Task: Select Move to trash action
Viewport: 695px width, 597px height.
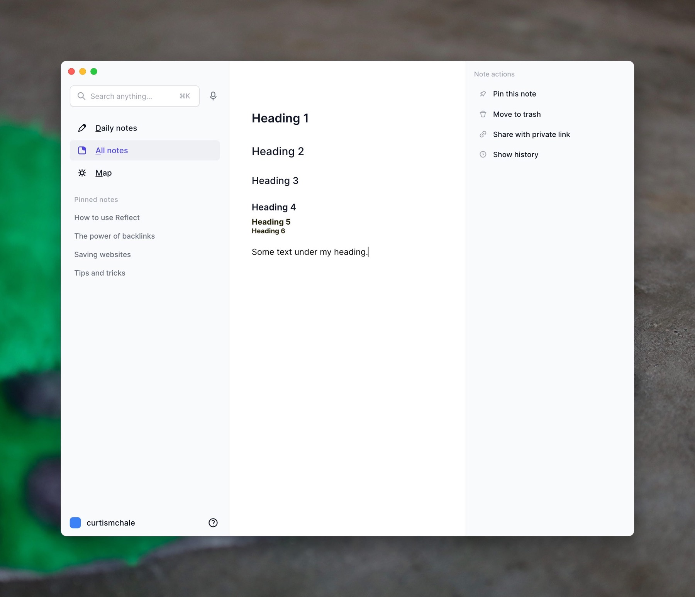Action: (517, 114)
